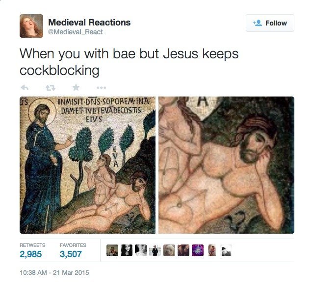Open the more options ellipsis
Screen dimensions: 313x292
pyautogui.click(x=102, y=88)
